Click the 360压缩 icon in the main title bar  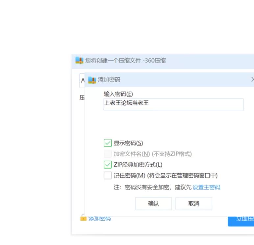(79, 60)
